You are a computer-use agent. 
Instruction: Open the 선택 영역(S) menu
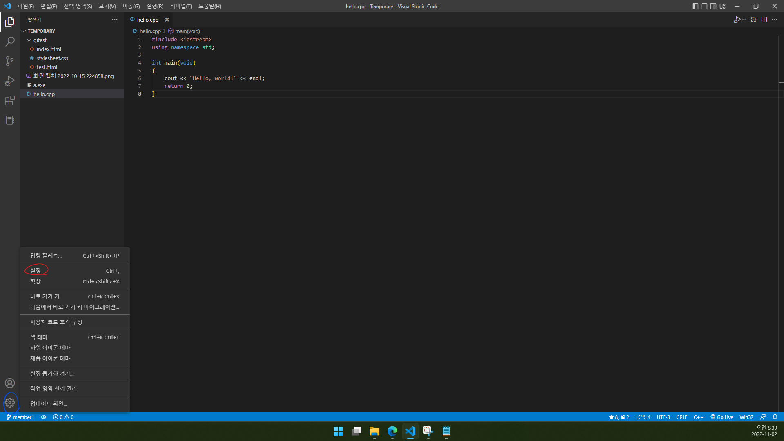[x=78, y=6]
